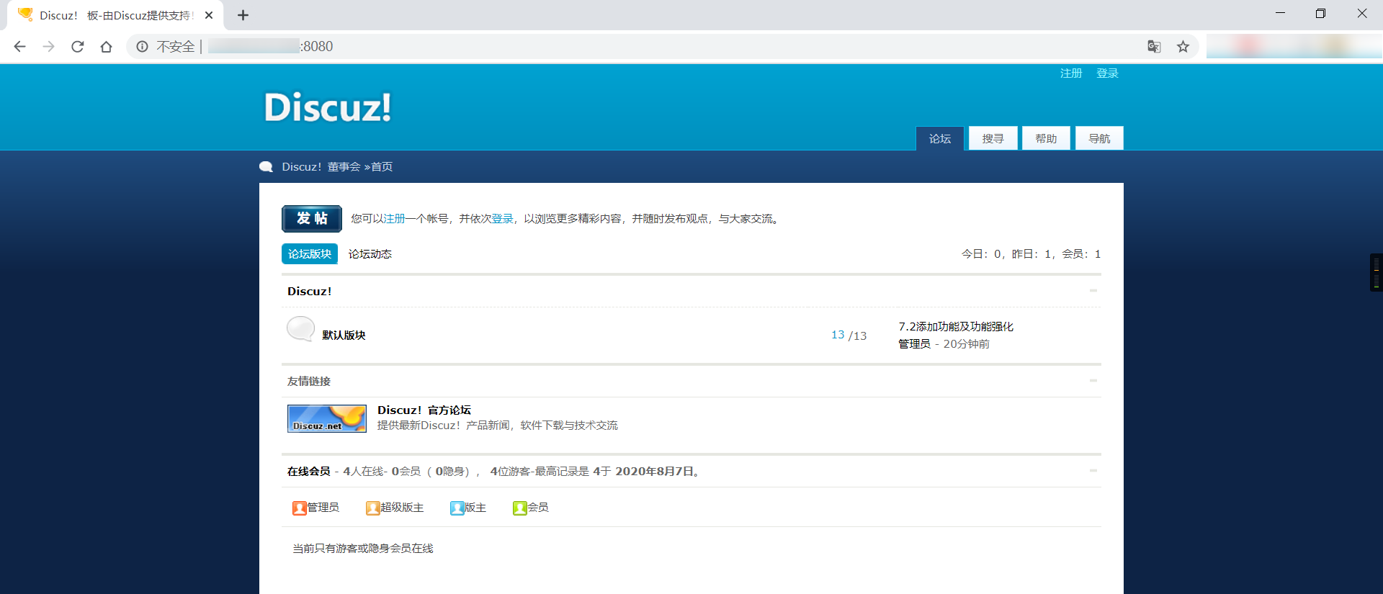Screen dimensions: 1383x594
Task: Open the 帮助 navigation tab
Action: pos(1046,138)
